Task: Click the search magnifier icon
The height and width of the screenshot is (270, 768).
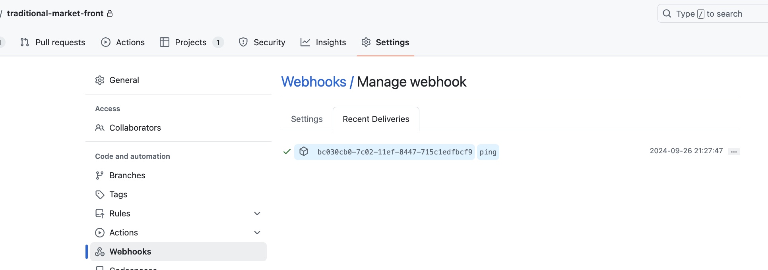Action: 667,13
